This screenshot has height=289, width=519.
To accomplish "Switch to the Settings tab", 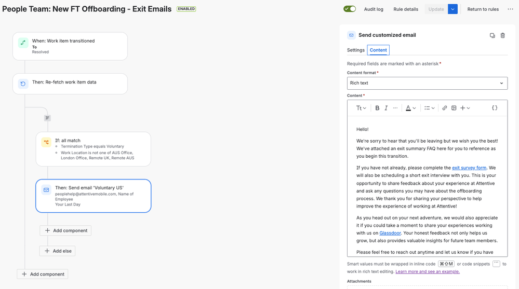I will pos(356,50).
